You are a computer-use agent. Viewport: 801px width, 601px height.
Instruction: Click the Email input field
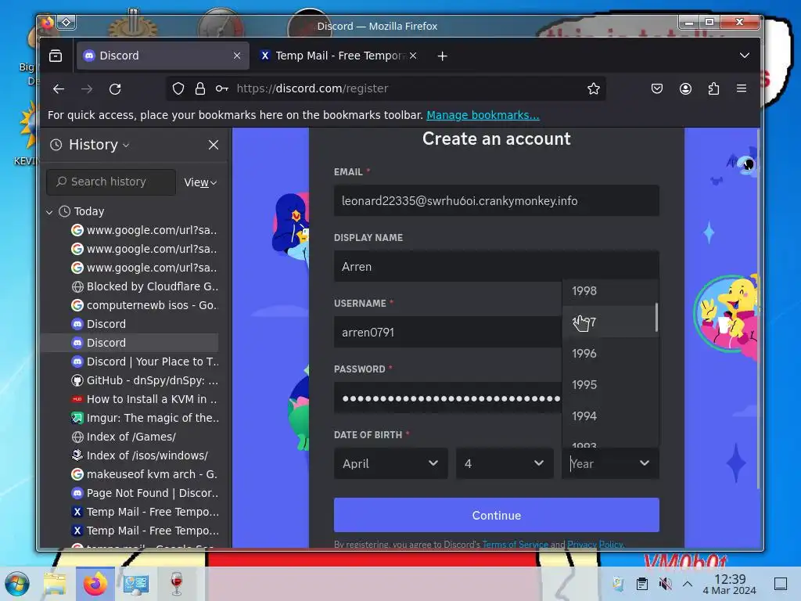pyautogui.click(x=496, y=201)
